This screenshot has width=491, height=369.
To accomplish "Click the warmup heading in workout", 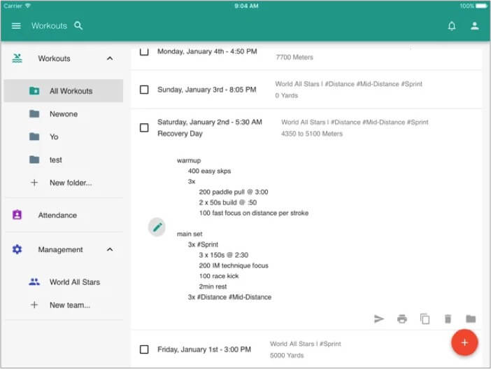I will click(x=189, y=160).
